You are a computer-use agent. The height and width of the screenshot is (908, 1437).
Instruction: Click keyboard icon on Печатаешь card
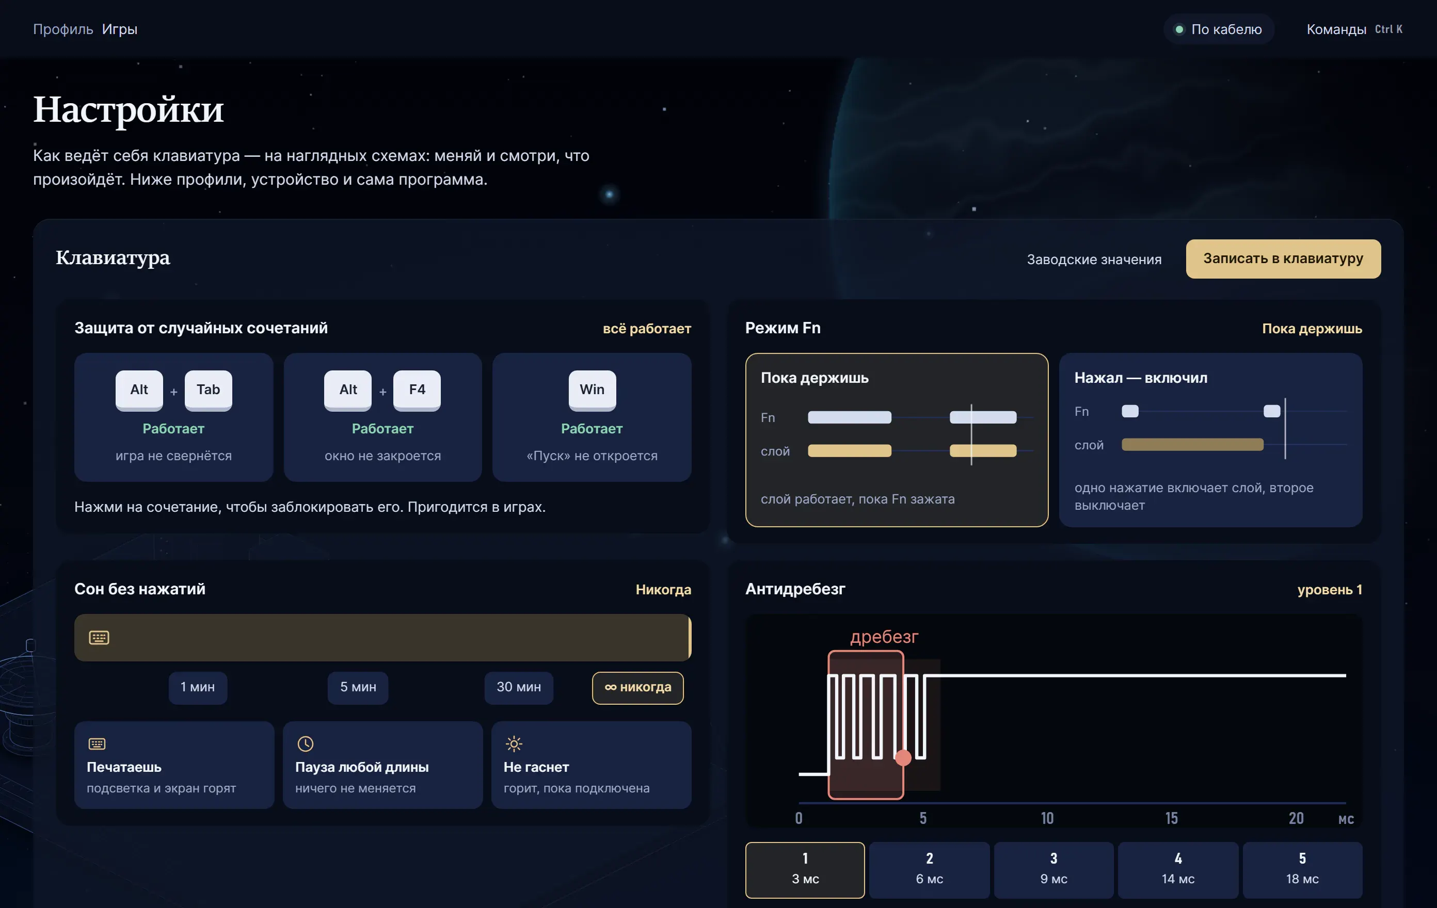pos(97,743)
